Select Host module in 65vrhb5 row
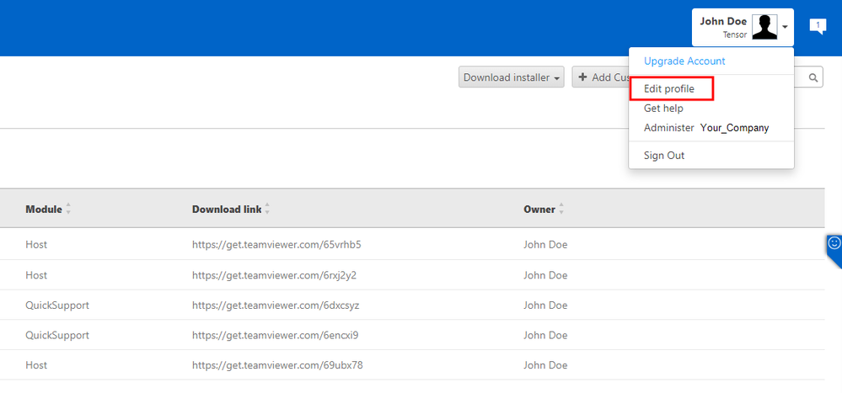 click(36, 245)
